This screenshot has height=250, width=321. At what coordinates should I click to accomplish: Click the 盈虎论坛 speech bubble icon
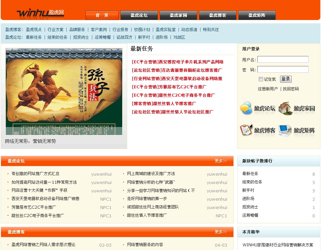(246, 108)
